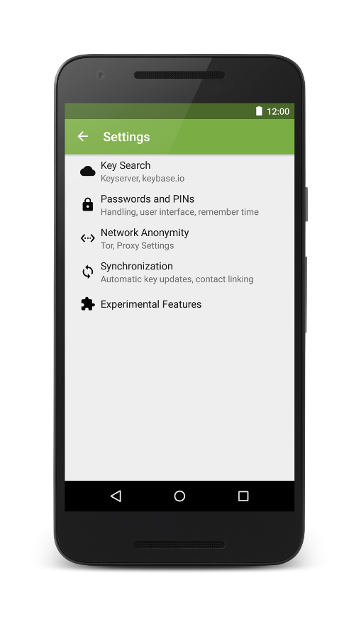Tap the 12:00 clock in status bar
361x619 pixels.
click(x=278, y=112)
